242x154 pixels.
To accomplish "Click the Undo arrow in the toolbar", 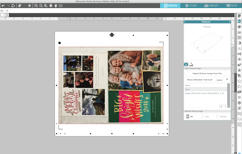I will tap(3, 6).
